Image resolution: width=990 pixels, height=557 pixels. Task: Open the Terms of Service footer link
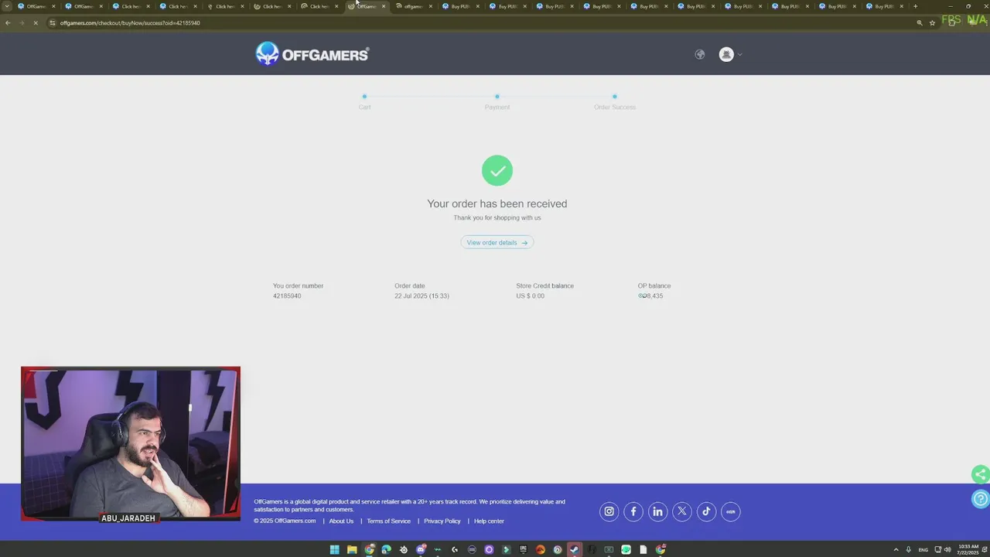(389, 521)
